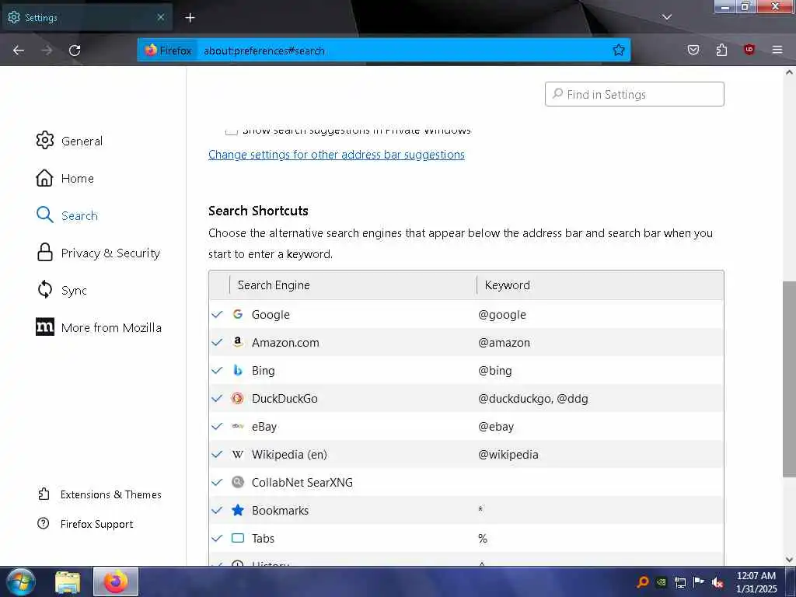The width and height of the screenshot is (796, 597).
Task: Open Sync settings category
Action: click(62, 290)
